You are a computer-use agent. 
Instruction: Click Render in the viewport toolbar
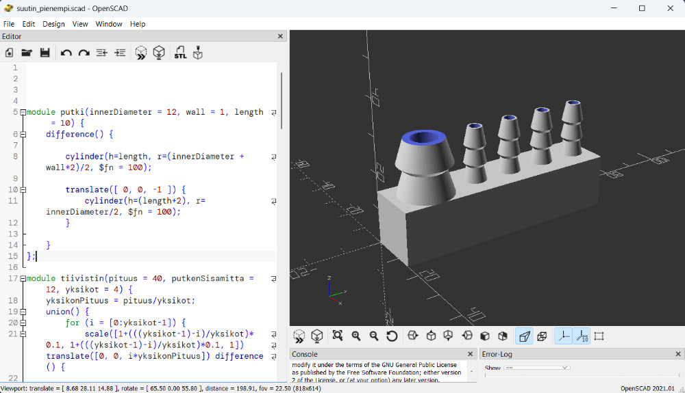317,336
